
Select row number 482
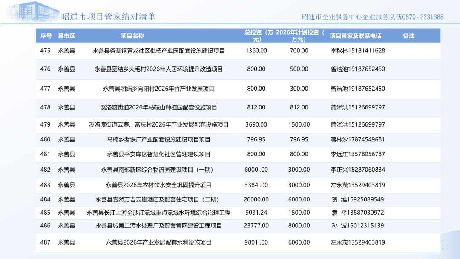[45, 170]
